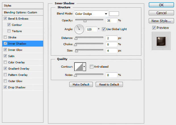Enable the Stroke effect checkbox
The image size is (176, 125).
click(x=6, y=37)
